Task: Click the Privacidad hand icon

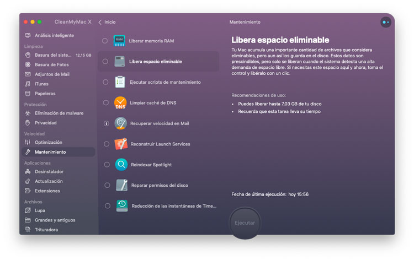Action: click(28, 123)
